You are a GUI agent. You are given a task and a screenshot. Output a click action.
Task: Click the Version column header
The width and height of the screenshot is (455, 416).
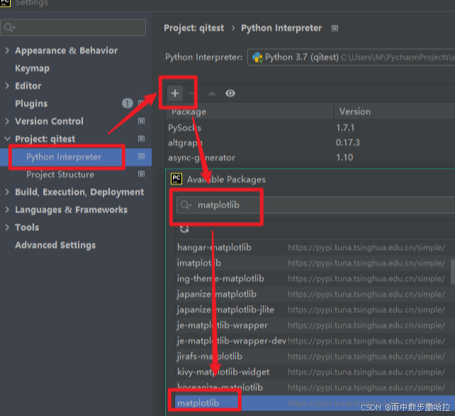(395, 112)
